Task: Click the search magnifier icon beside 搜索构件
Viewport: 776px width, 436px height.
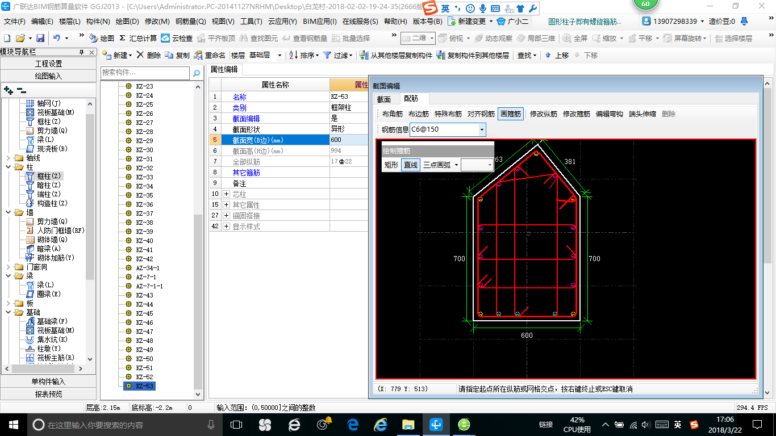Action: [197, 73]
